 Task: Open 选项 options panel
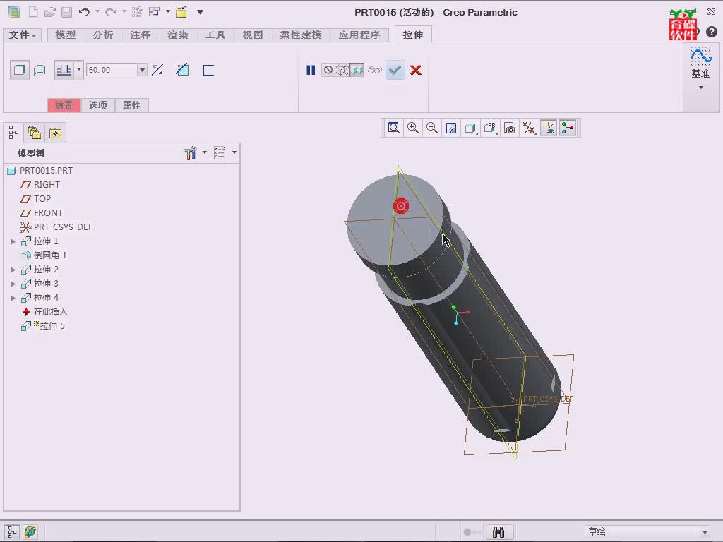click(x=97, y=105)
